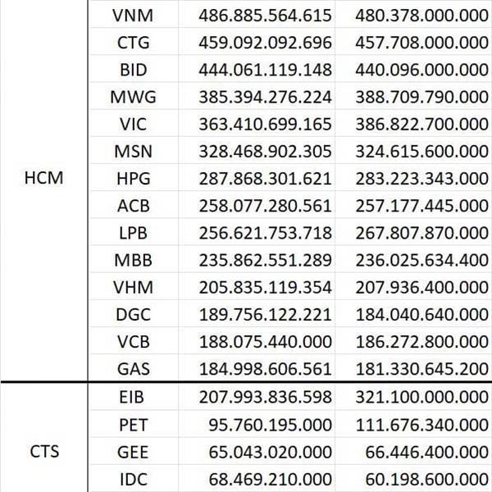Select cell showing 480.378.000.000
The width and height of the screenshot is (492, 492).
[422, 16]
